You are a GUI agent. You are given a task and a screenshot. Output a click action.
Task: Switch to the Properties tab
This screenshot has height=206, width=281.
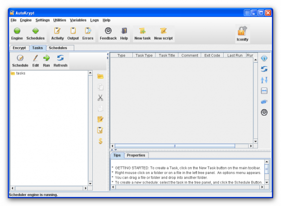click(136, 155)
